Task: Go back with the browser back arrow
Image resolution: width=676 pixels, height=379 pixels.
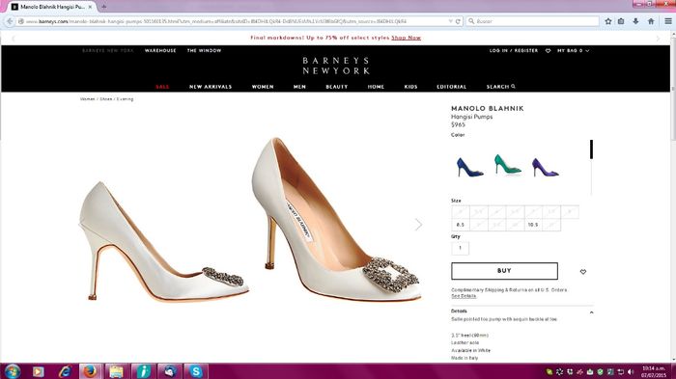Action: [9, 21]
